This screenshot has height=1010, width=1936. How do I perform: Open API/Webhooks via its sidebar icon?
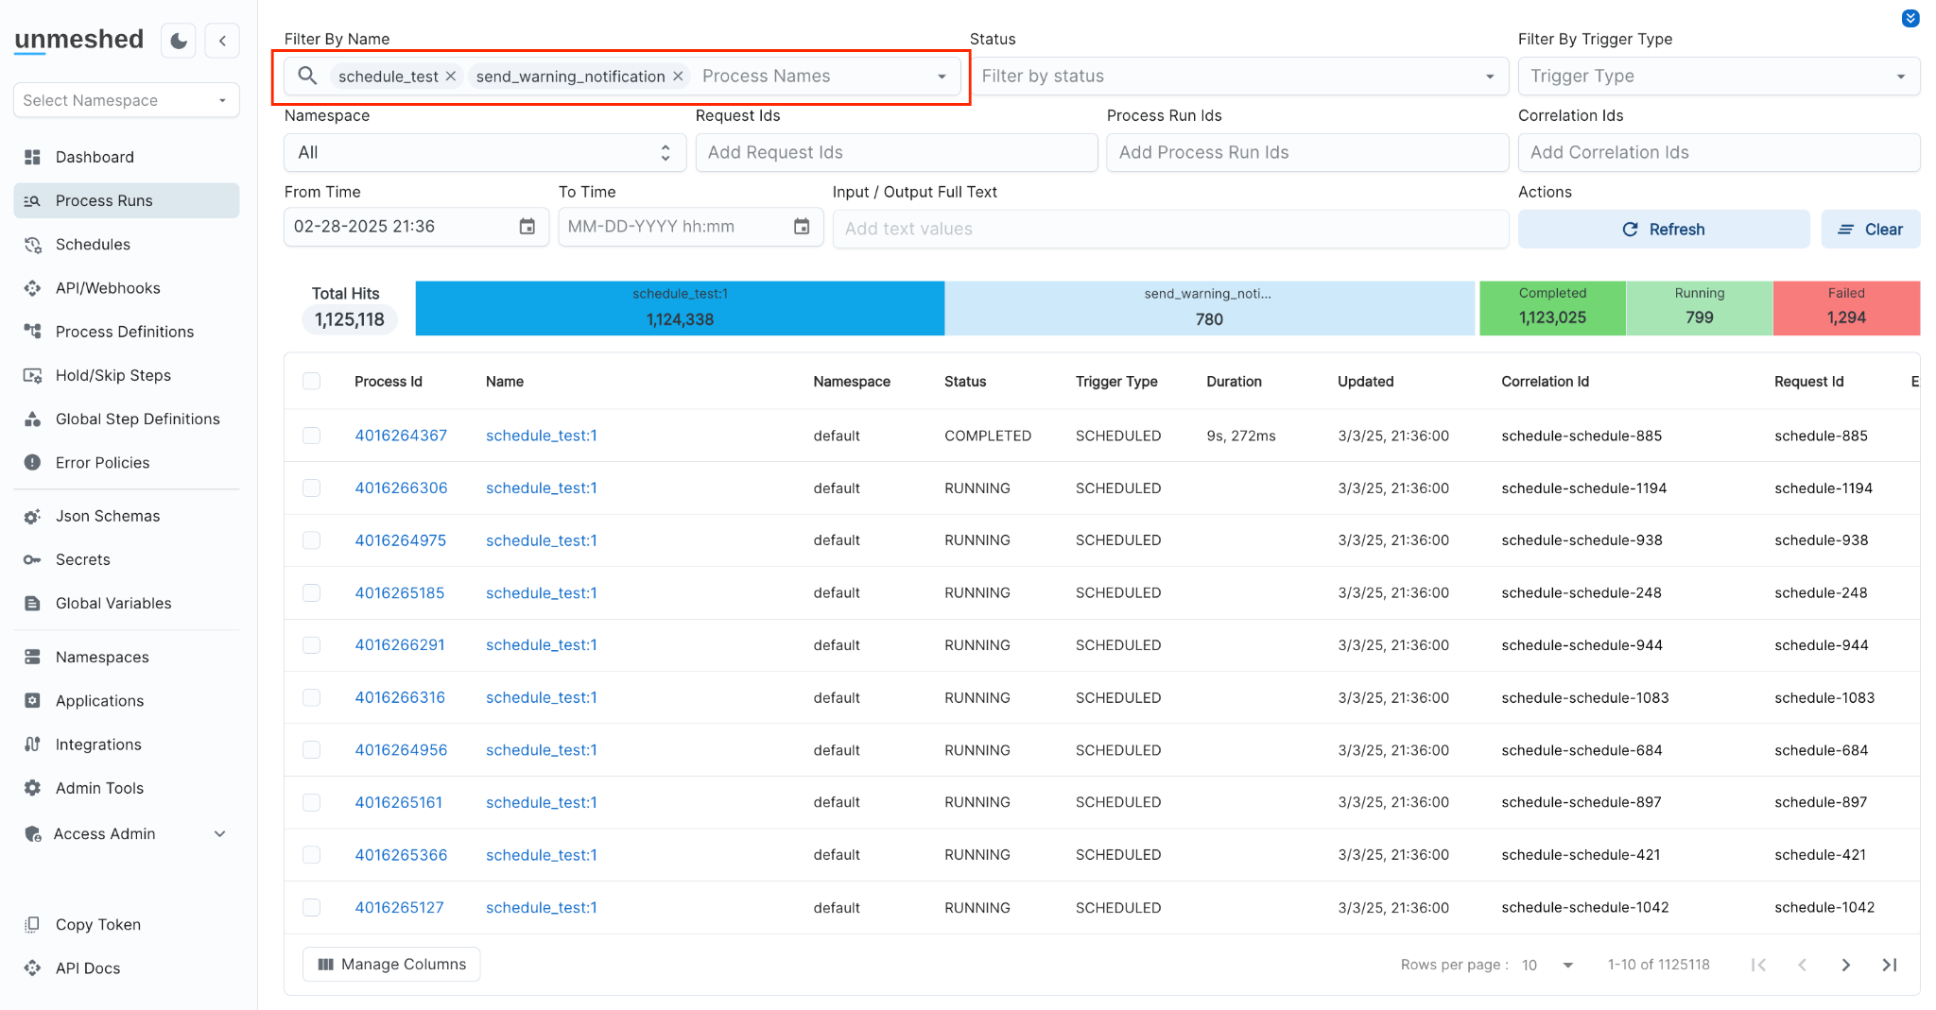tap(32, 288)
